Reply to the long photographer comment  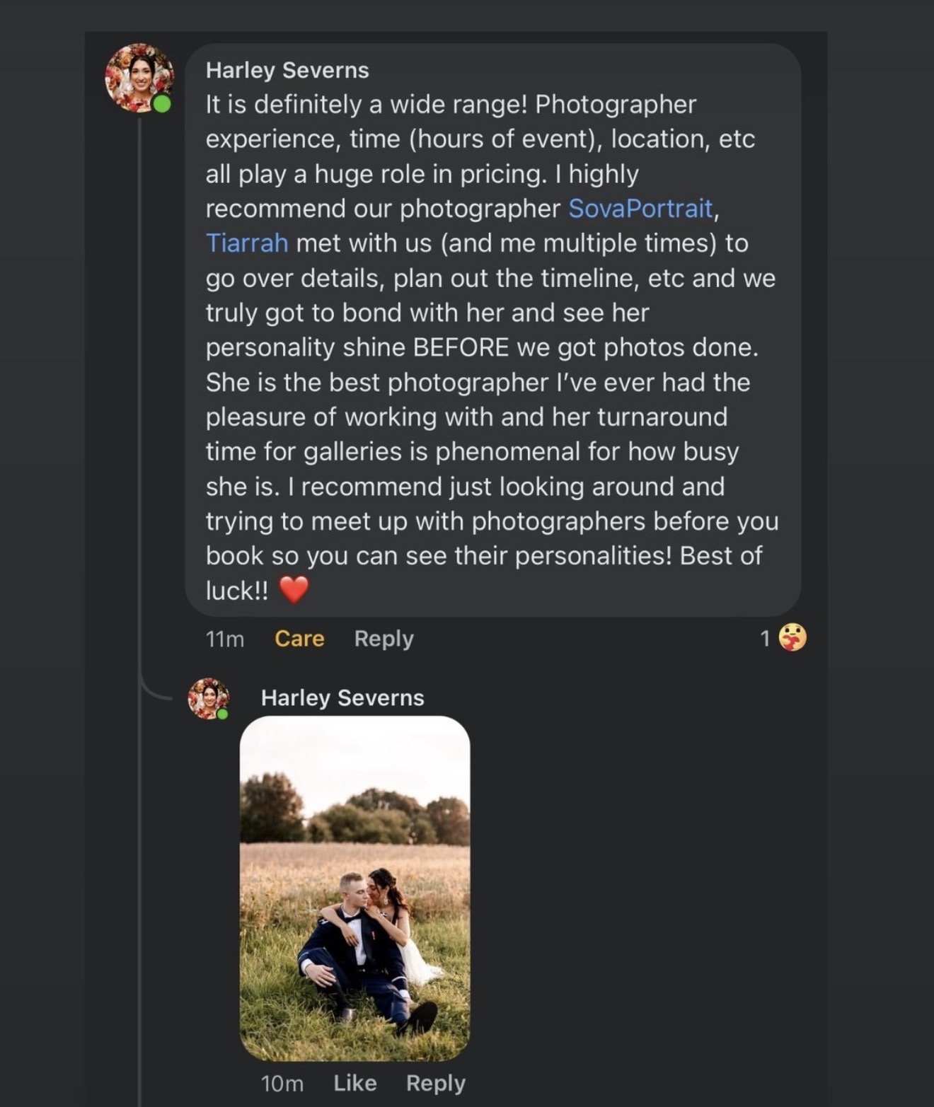384,639
